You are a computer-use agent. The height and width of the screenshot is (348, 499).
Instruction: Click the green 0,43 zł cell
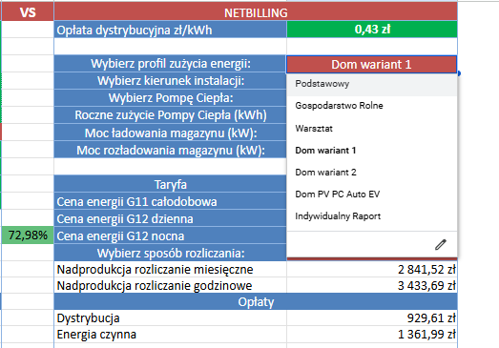372,30
